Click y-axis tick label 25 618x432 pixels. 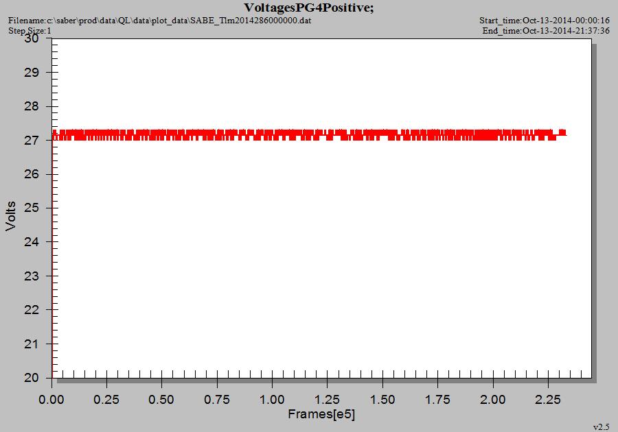pyautogui.click(x=32, y=208)
